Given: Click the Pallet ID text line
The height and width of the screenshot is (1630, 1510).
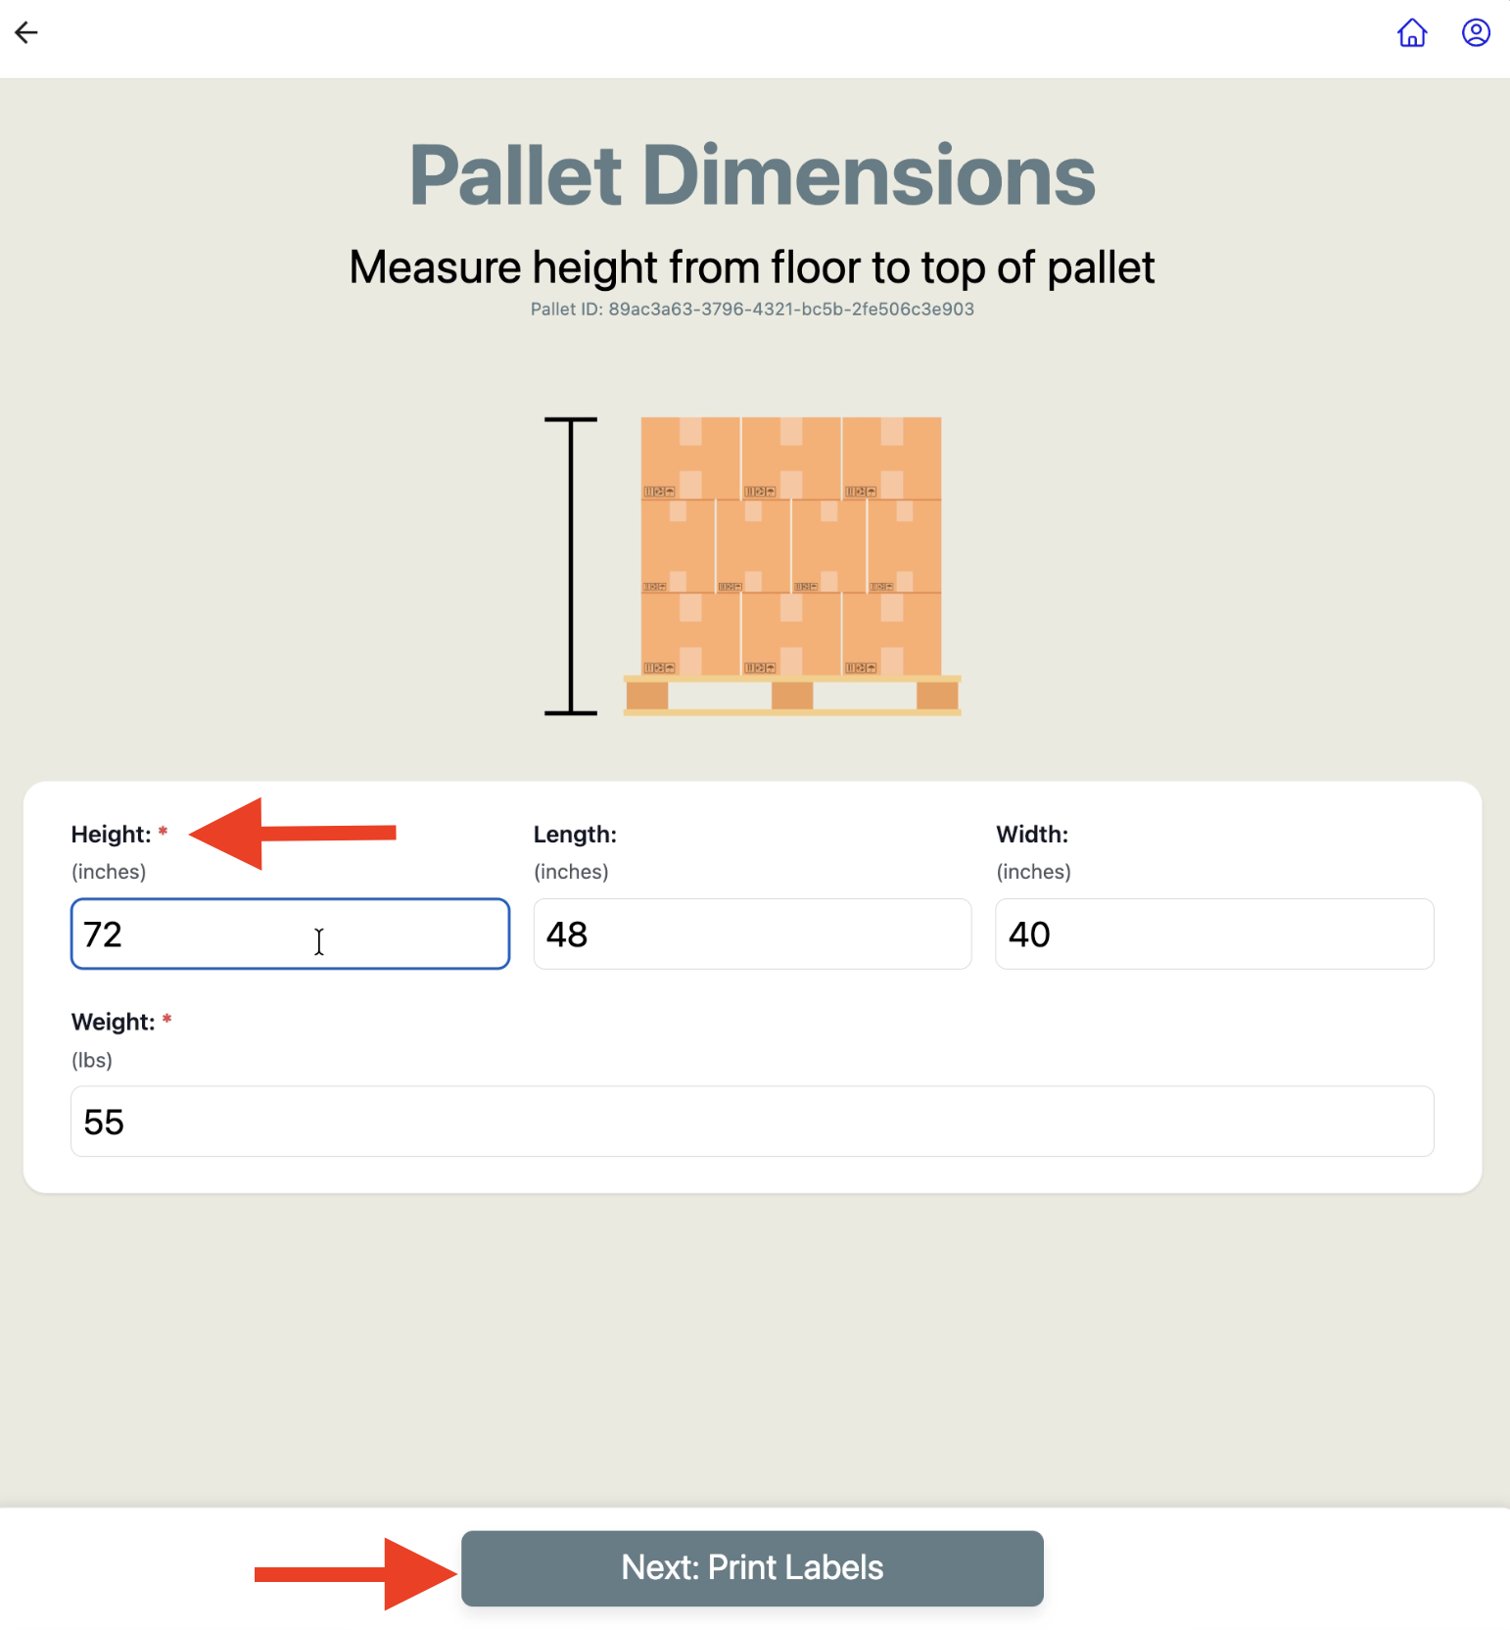Looking at the screenshot, I should point(752,310).
